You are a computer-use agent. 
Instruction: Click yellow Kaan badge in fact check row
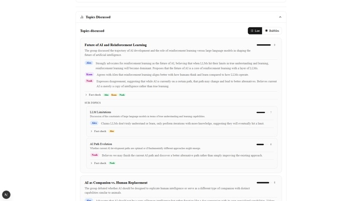click(x=114, y=95)
